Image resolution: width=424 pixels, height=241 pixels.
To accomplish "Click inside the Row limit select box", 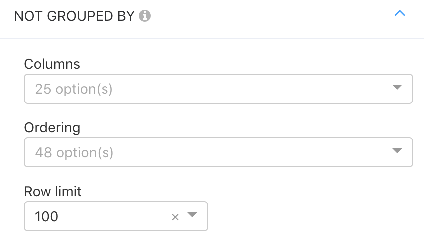I will (x=116, y=216).
